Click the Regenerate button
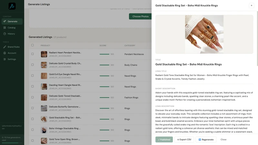The width and height of the screenshot is (258, 145). point(206,140)
